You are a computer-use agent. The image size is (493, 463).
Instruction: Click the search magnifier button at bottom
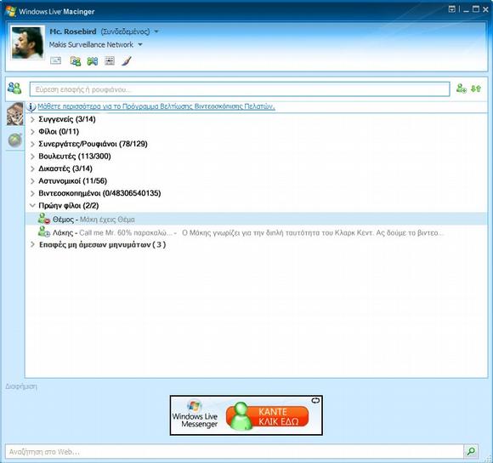(x=471, y=451)
